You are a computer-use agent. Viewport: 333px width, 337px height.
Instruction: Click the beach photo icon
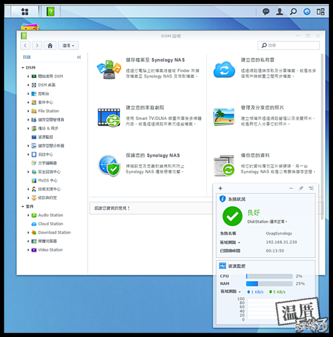coord(224,117)
